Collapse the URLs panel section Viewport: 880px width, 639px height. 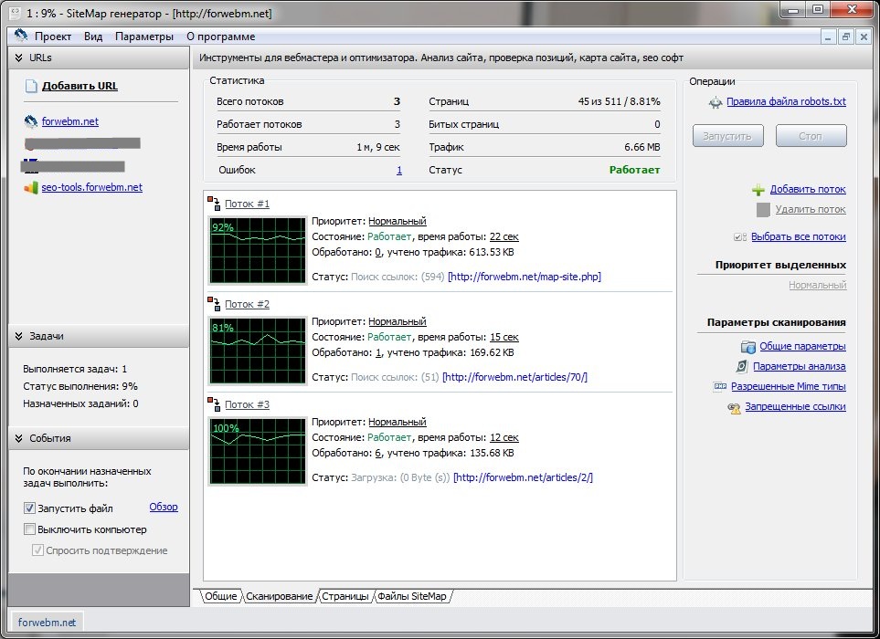pyautogui.click(x=18, y=57)
